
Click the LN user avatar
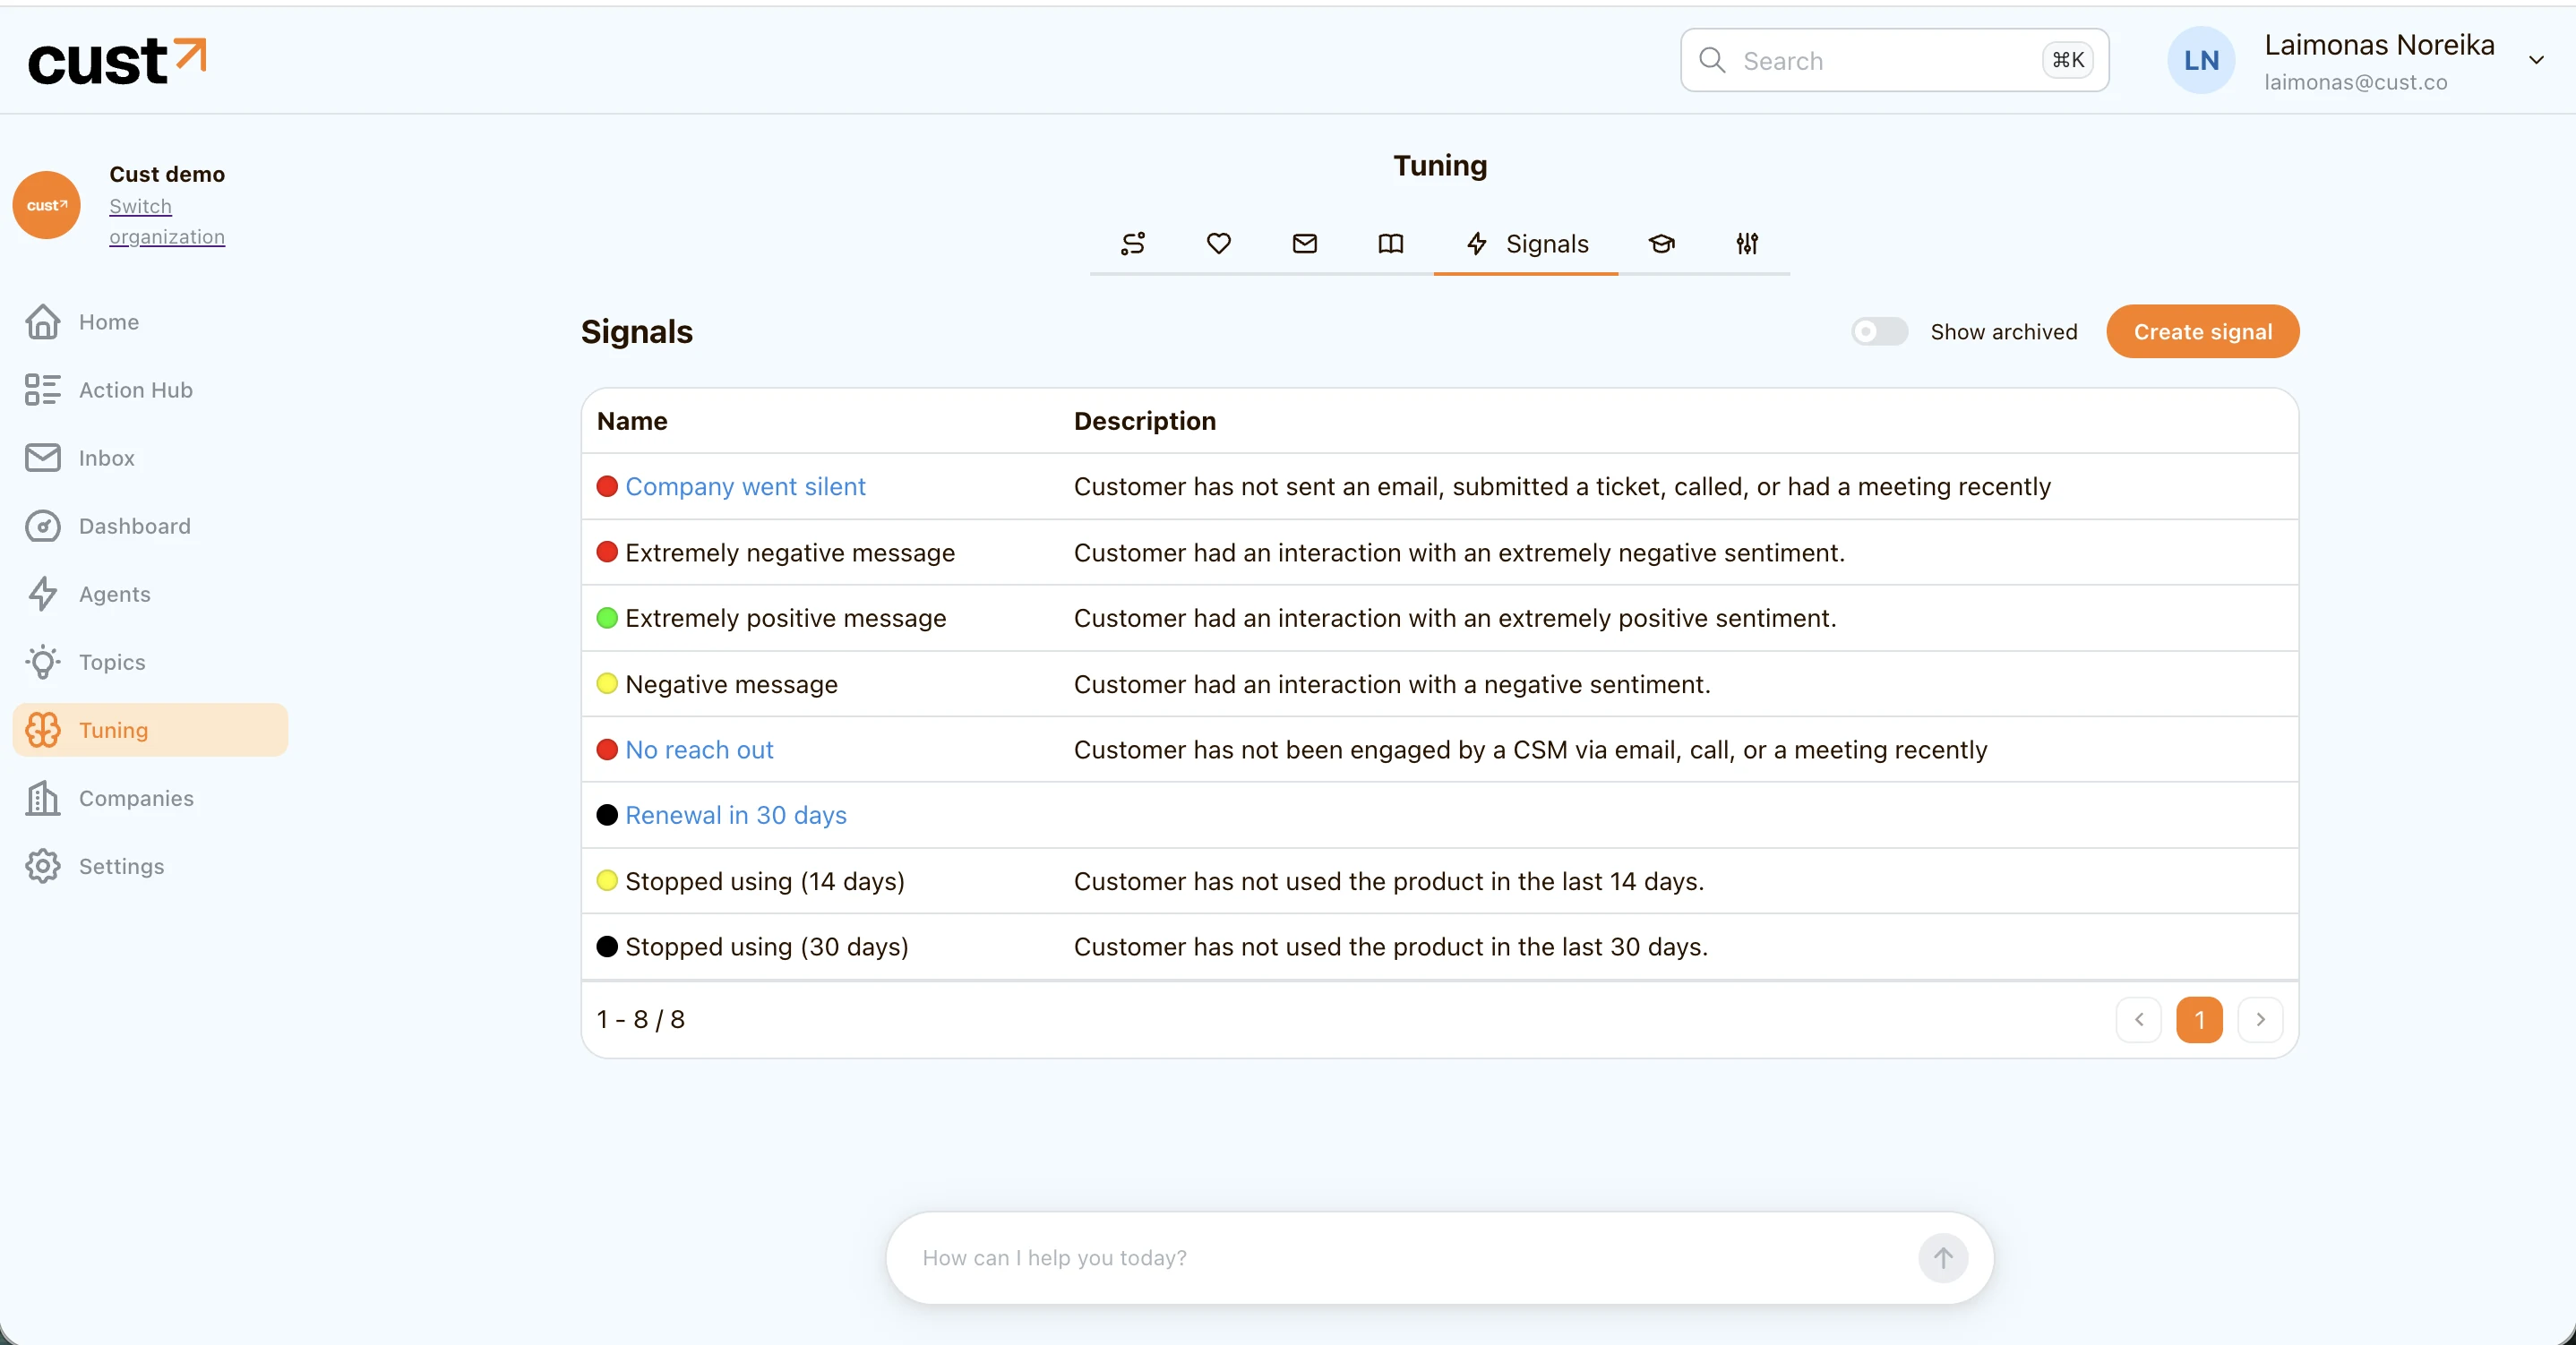2201,61
